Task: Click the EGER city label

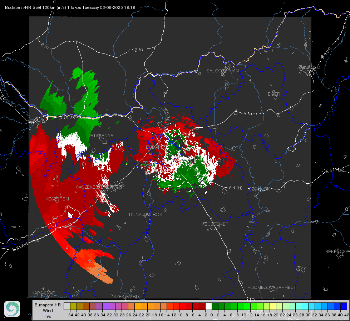Action: [274, 94]
